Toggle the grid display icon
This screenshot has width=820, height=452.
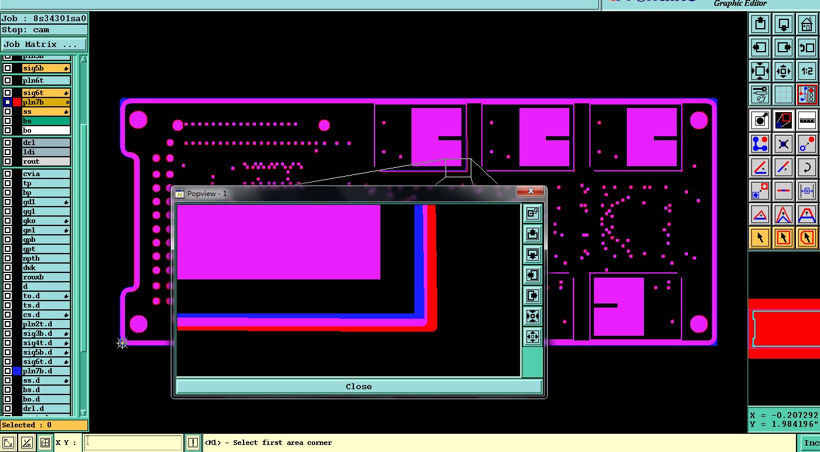pyautogui.click(x=784, y=94)
